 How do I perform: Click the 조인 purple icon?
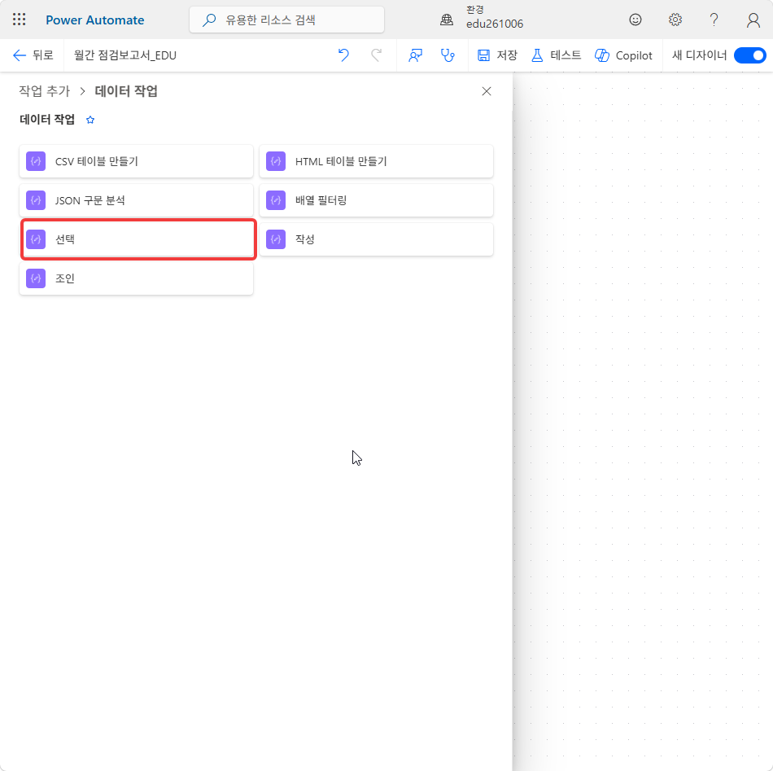[x=36, y=278]
